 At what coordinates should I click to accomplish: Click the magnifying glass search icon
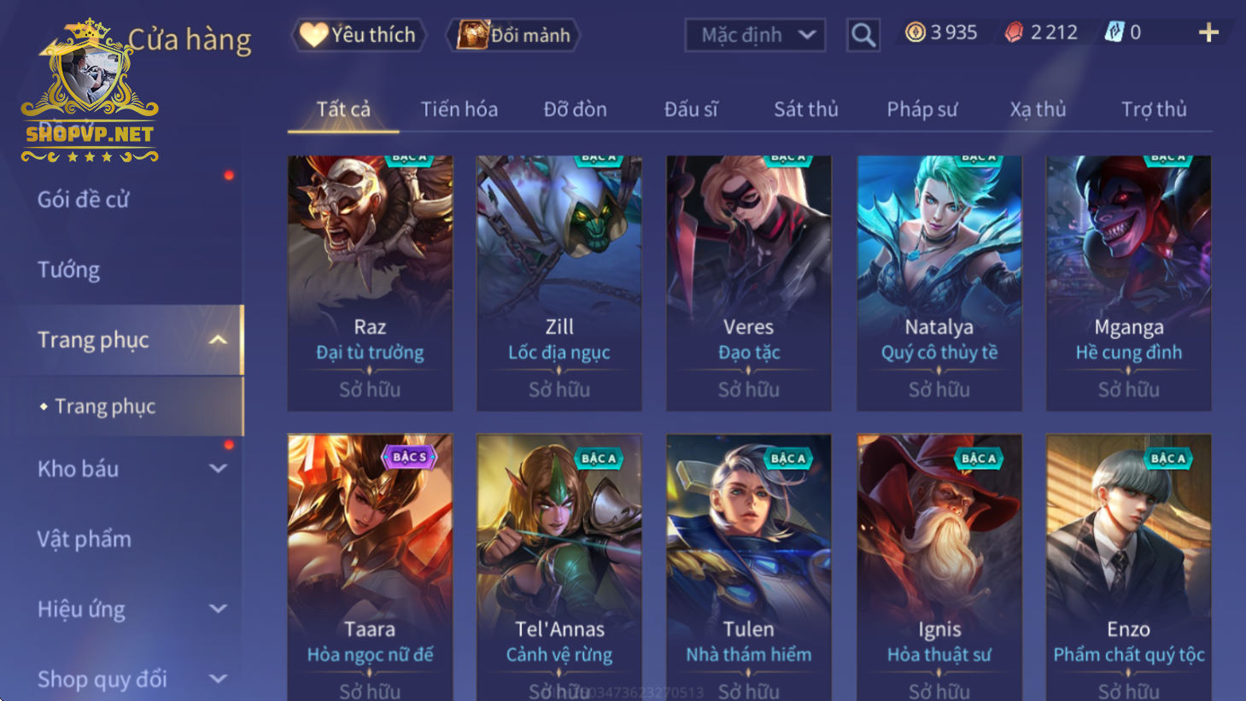[863, 35]
